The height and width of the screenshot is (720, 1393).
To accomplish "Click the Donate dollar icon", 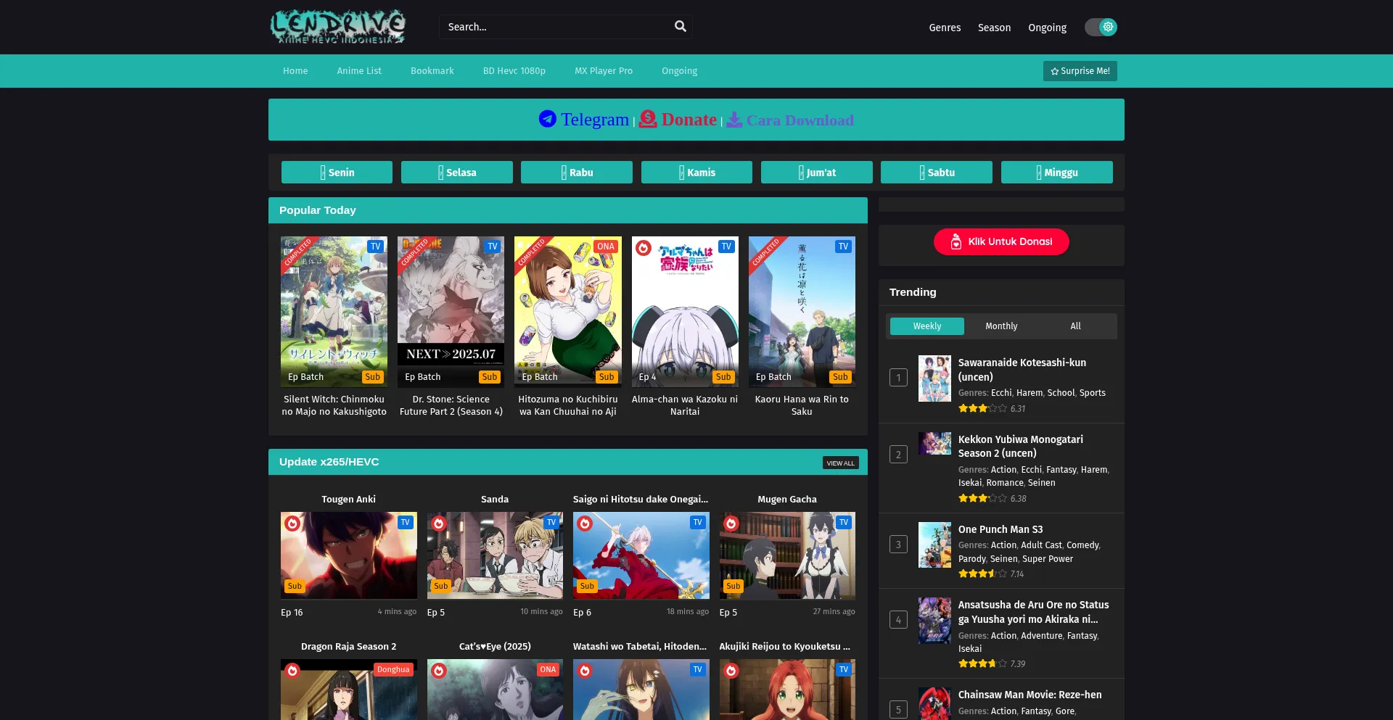I will tap(648, 119).
